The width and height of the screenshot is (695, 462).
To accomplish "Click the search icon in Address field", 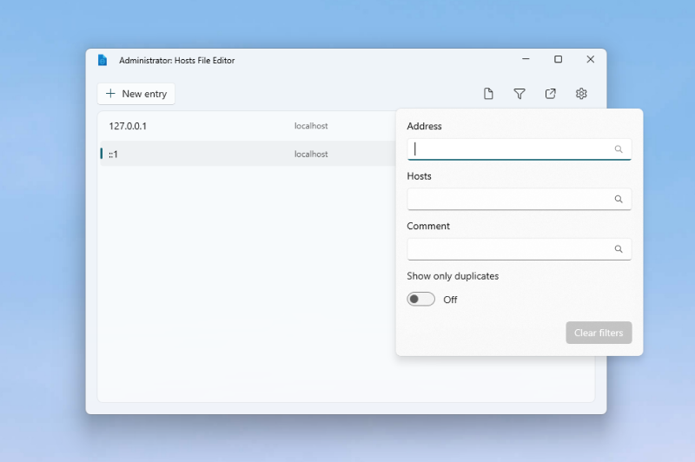I will [619, 149].
